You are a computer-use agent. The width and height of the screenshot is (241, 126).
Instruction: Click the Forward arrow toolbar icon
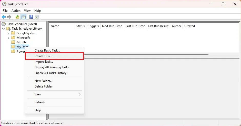pos(9,17)
